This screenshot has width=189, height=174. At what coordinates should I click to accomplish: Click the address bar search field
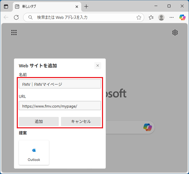83,17
